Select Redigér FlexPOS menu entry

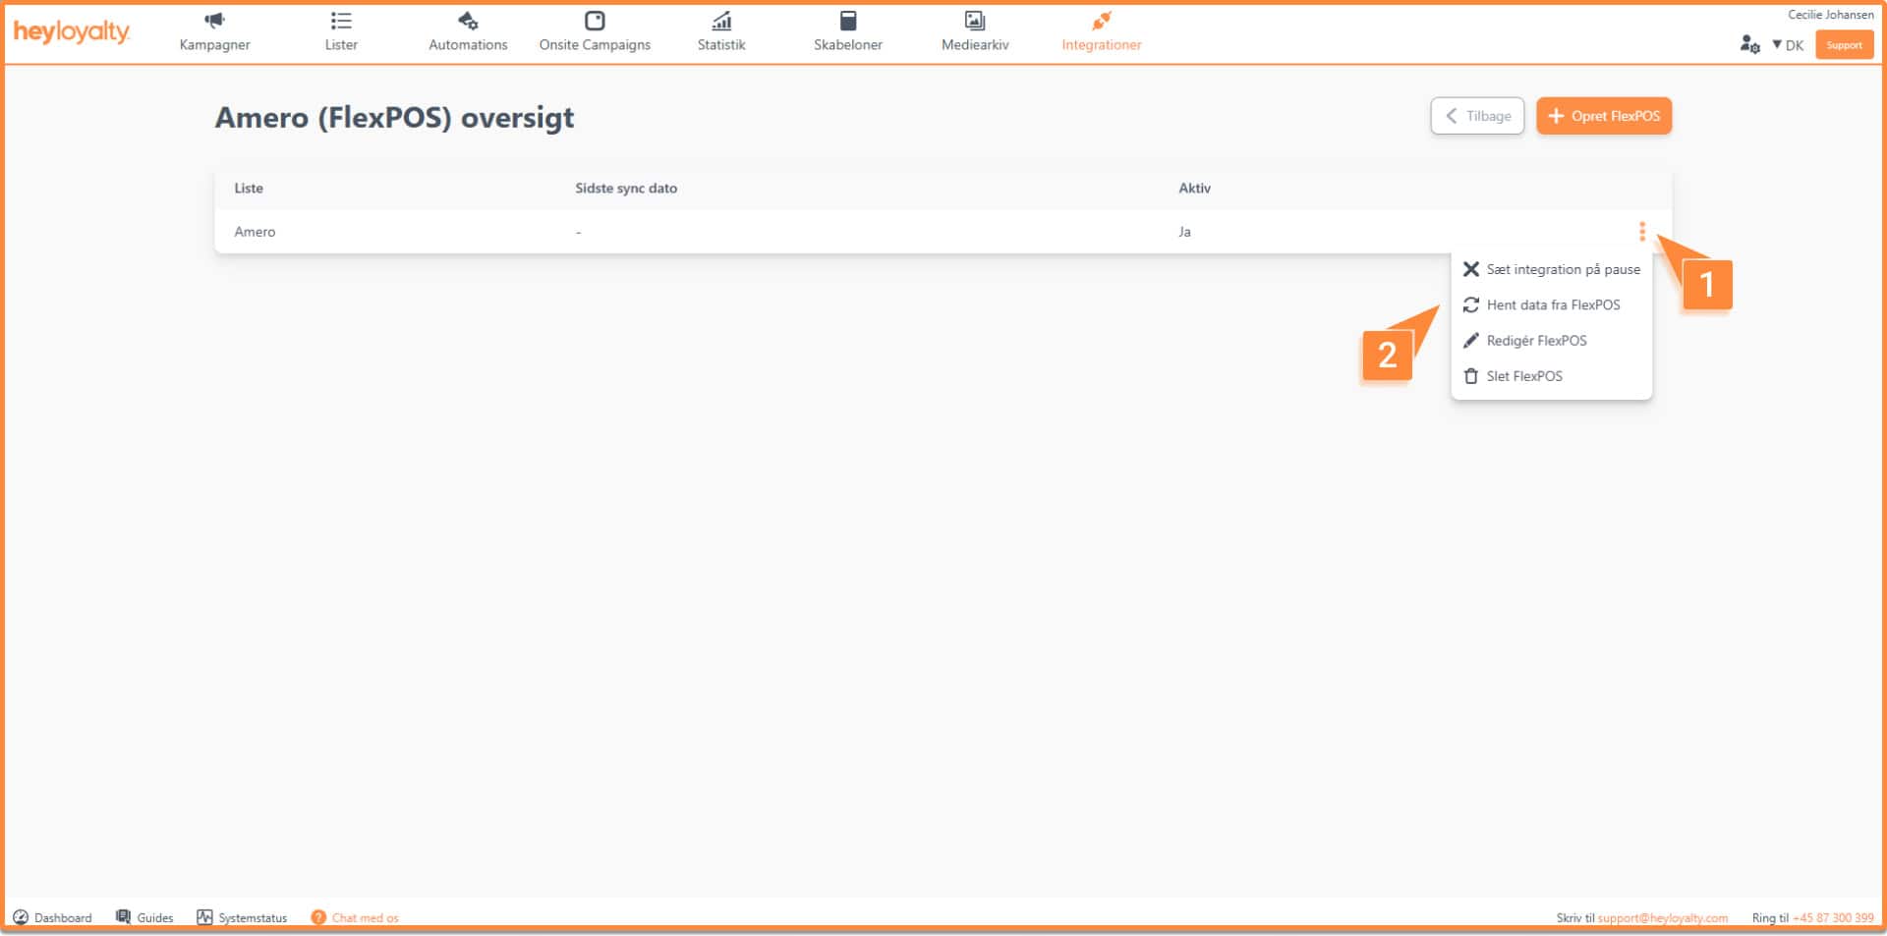coord(1535,341)
